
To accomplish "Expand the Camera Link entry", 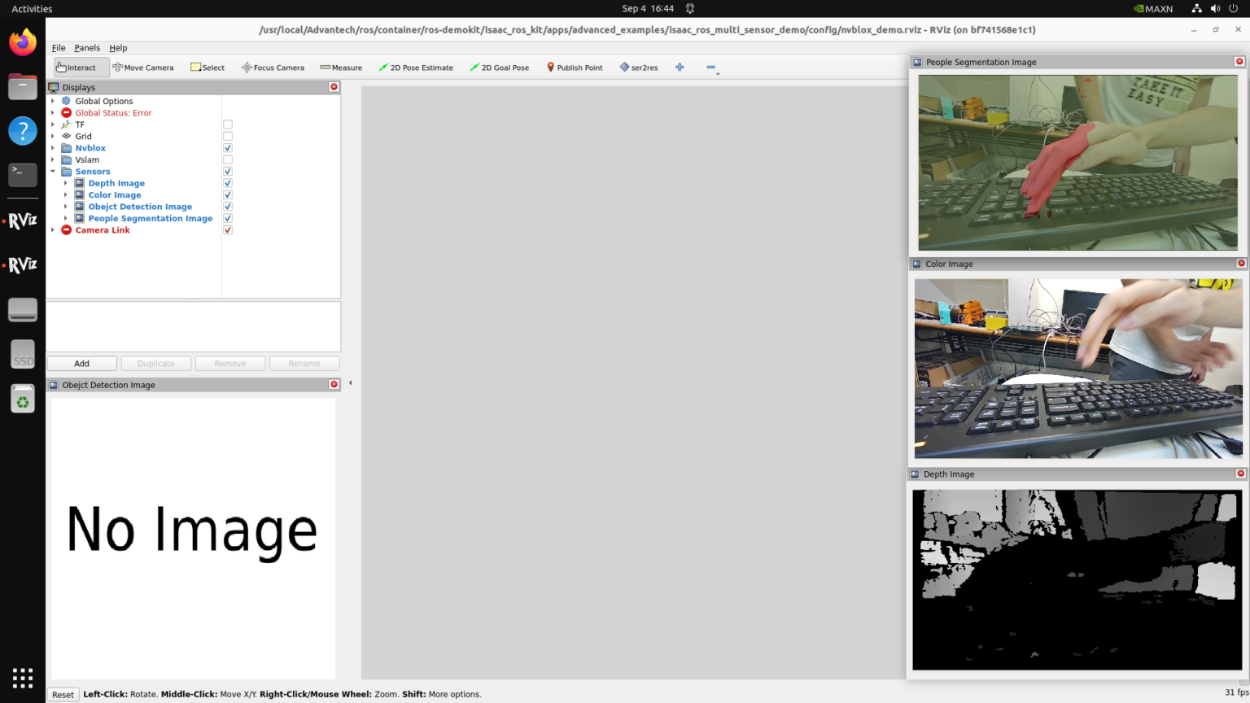I will click(53, 230).
